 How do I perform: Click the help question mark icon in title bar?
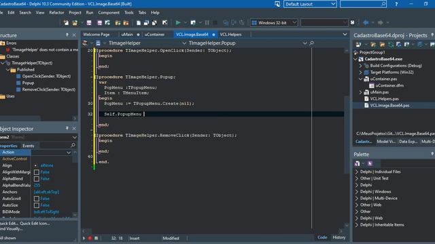tap(396, 4)
